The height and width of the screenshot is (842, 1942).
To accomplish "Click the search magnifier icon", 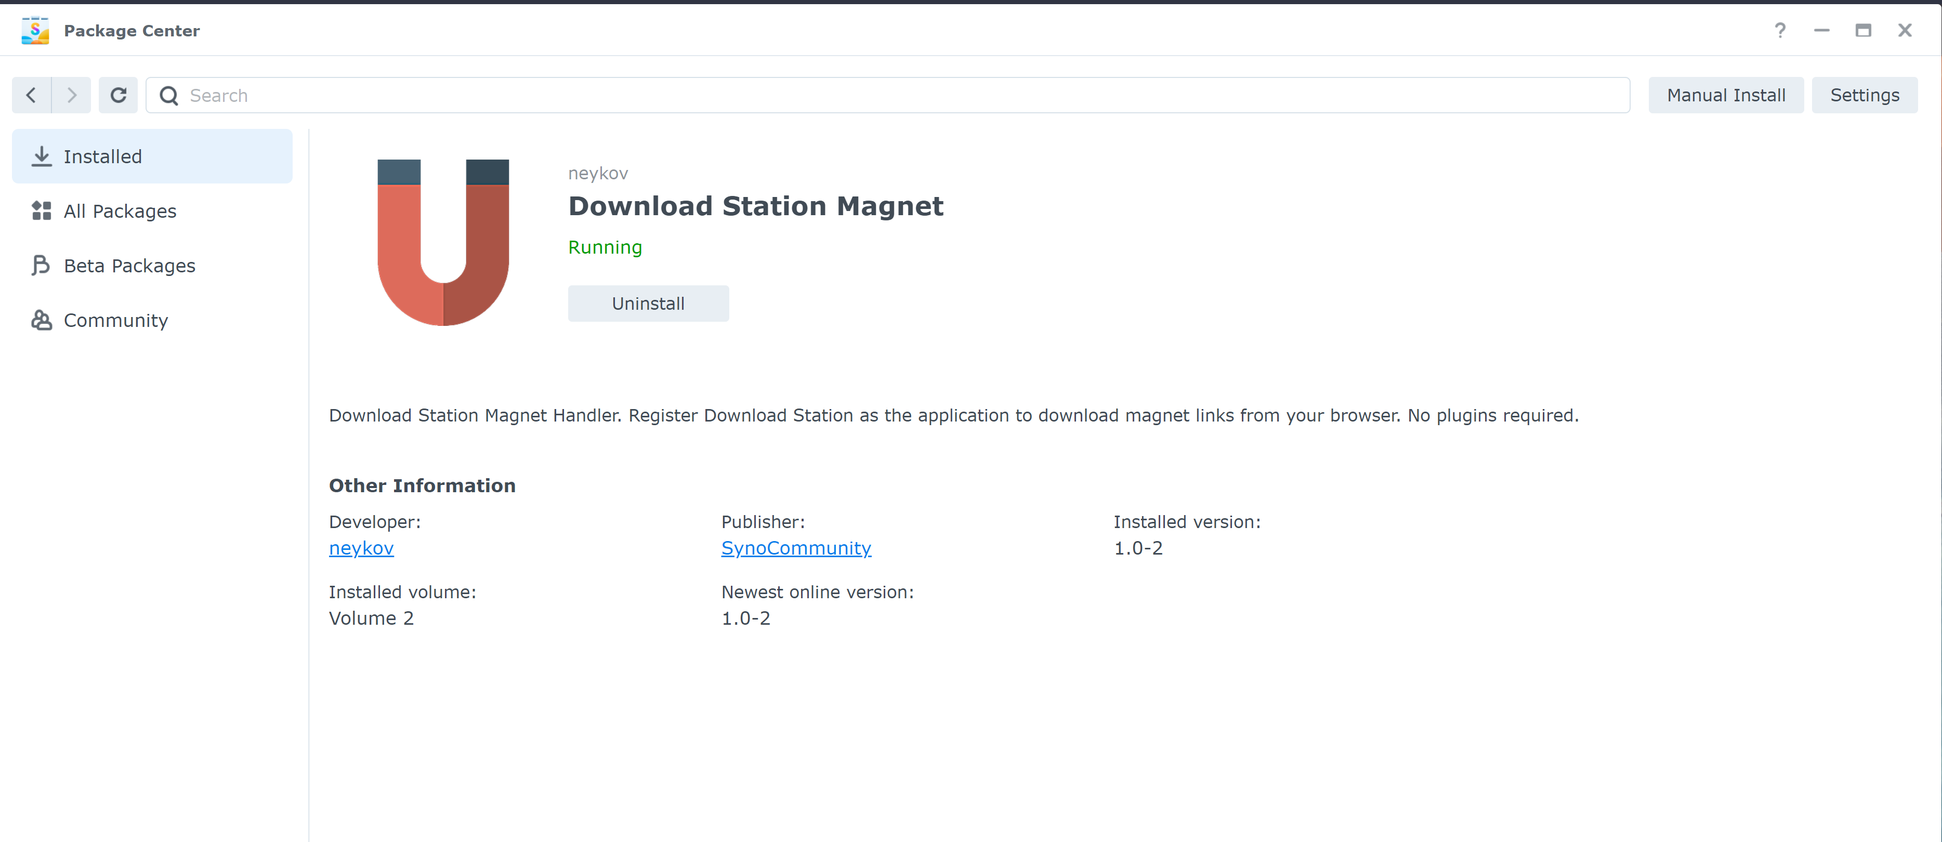I will tap(169, 96).
